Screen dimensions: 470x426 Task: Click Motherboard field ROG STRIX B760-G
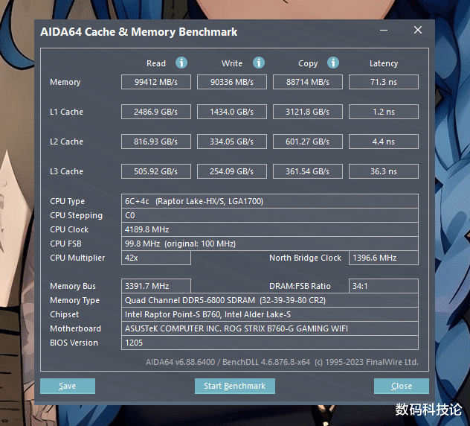(x=270, y=328)
